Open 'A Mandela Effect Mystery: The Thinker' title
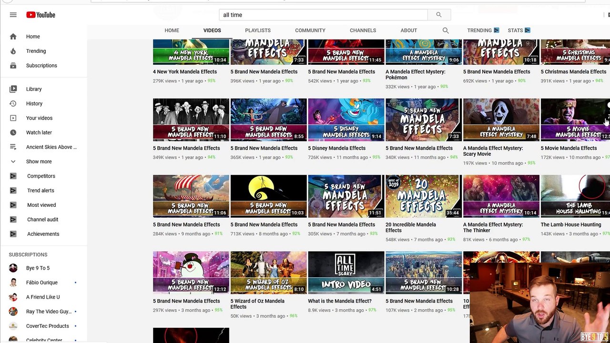 click(493, 227)
